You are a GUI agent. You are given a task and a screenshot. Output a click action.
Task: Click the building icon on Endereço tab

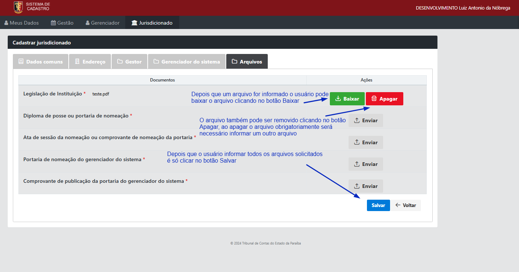(x=77, y=61)
